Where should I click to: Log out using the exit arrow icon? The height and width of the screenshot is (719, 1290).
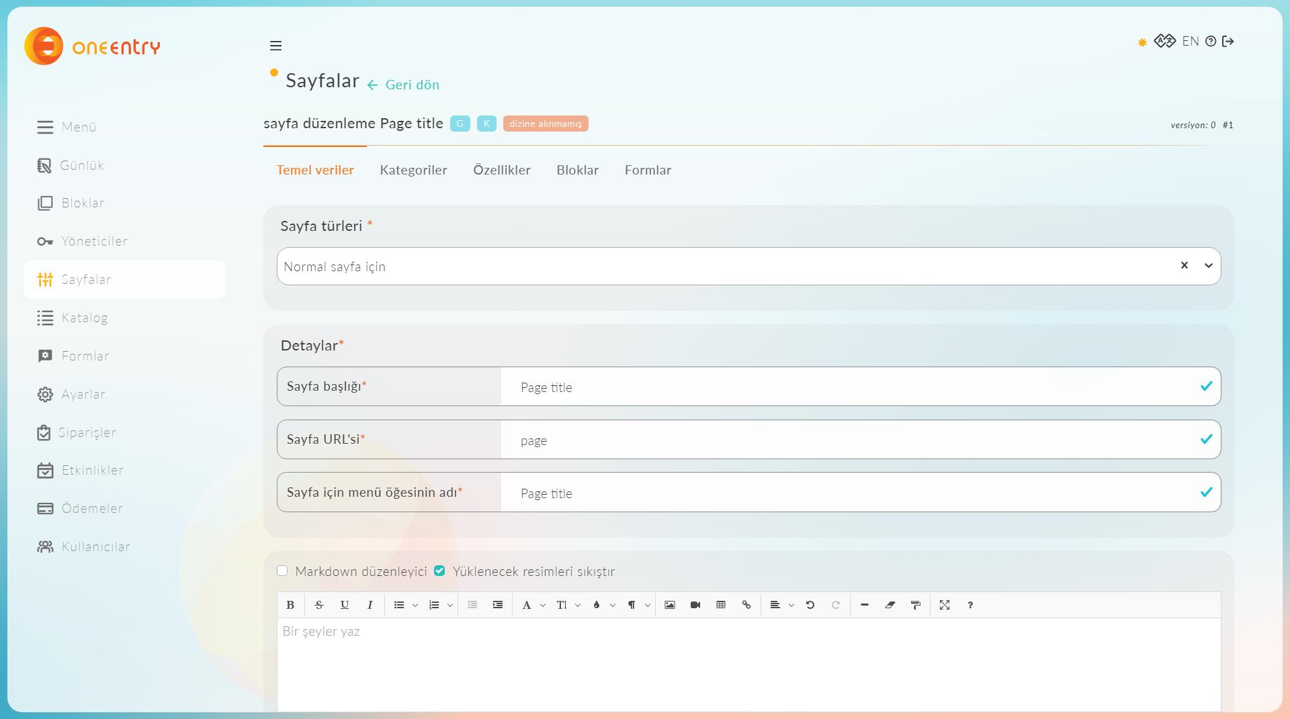pyautogui.click(x=1228, y=42)
